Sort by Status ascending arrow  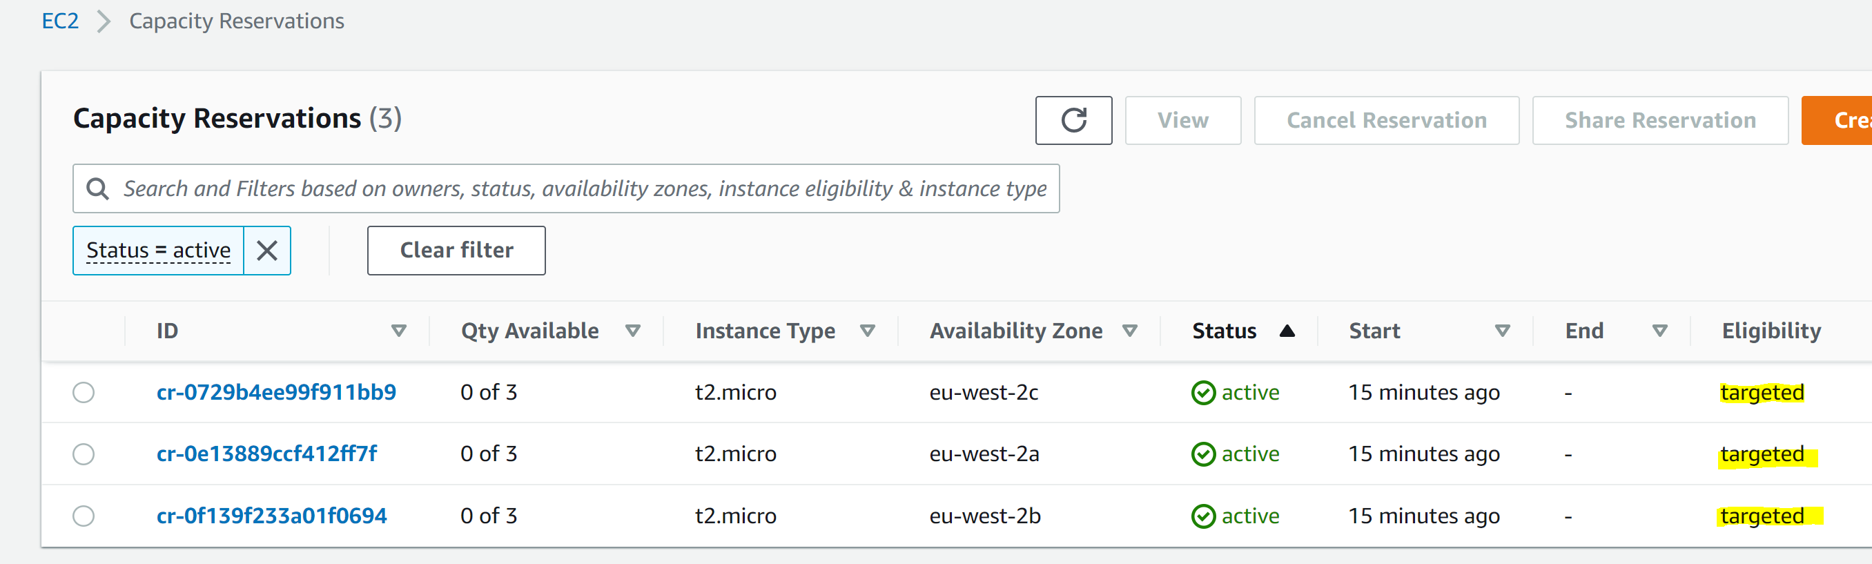click(x=1286, y=331)
